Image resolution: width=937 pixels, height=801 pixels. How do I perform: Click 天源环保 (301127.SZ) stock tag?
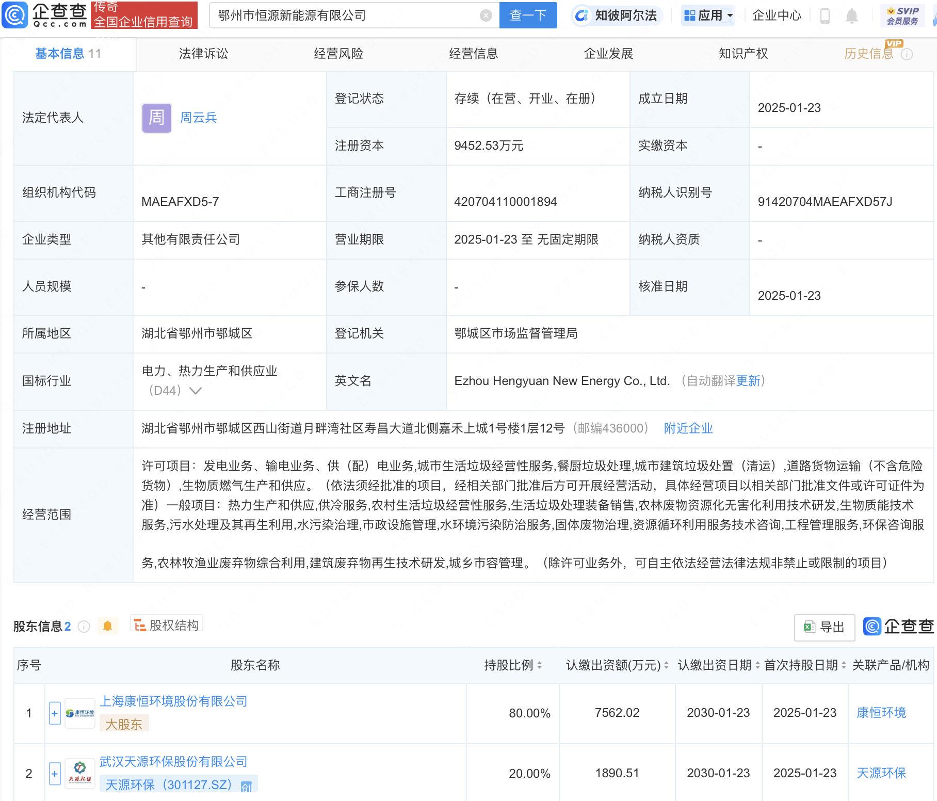point(179,784)
